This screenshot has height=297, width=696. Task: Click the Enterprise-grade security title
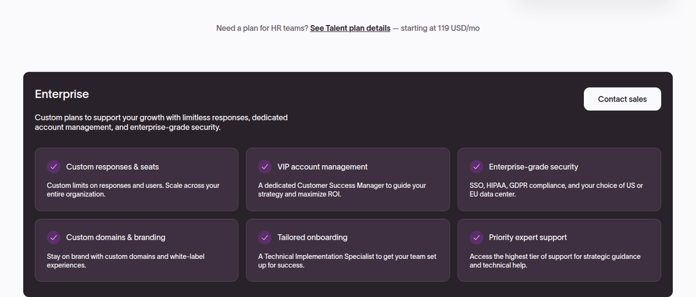(x=533, y=167)
